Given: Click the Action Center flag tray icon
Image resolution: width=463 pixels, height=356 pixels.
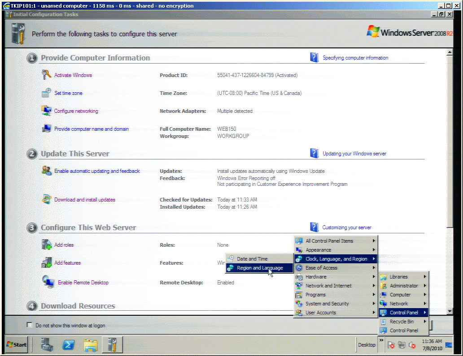Looking at the screenshot, I should click(391, 345).
